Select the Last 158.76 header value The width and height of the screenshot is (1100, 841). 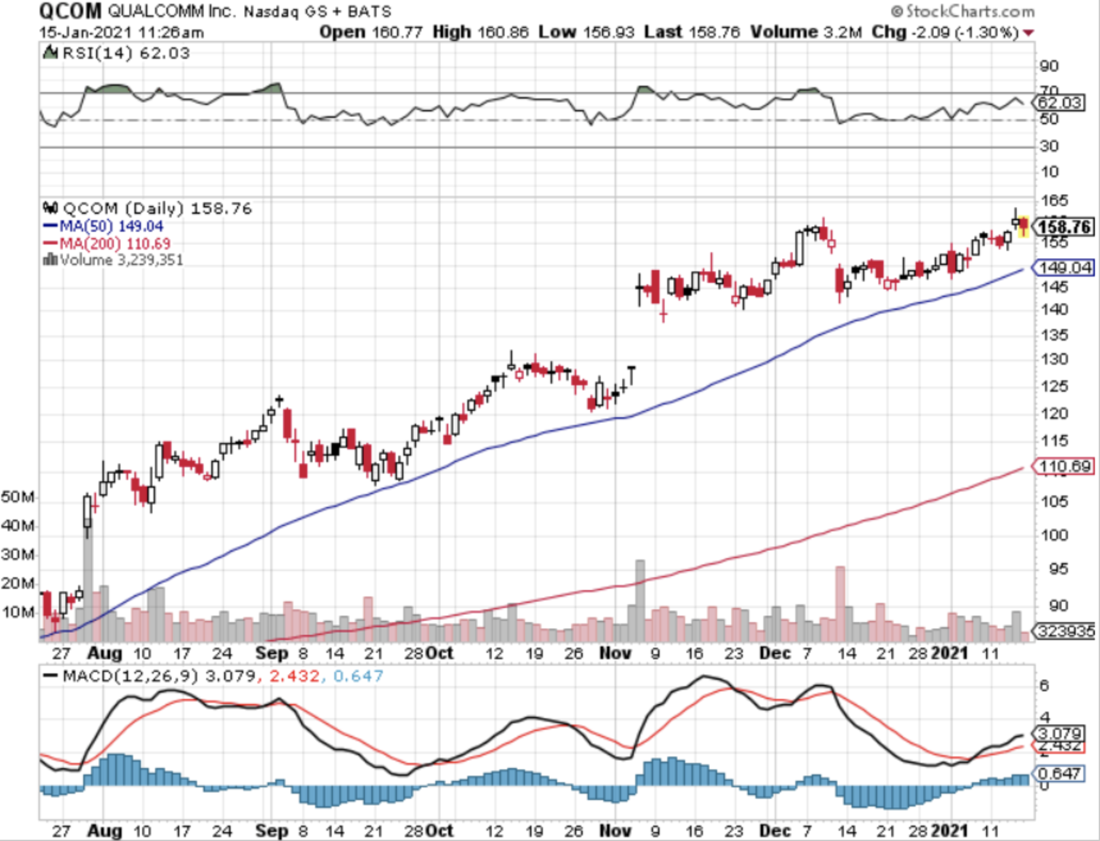pos(692,32)
